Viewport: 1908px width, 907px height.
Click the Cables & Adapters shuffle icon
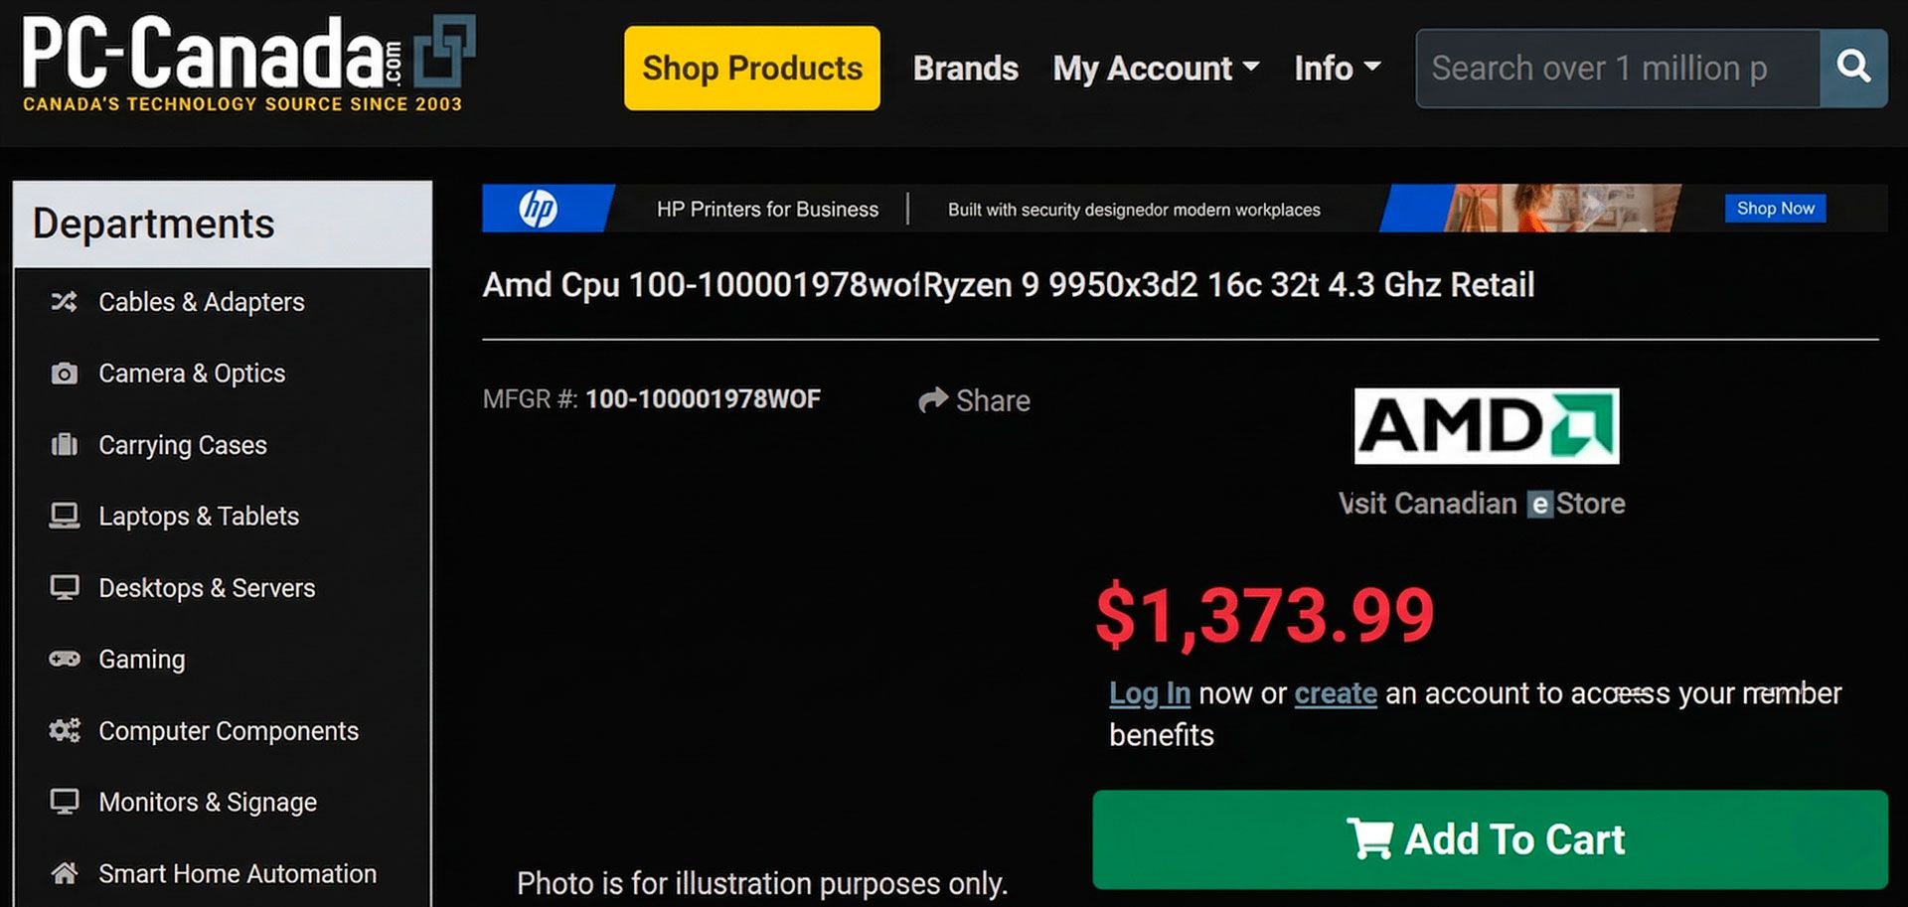coord(65,302)
